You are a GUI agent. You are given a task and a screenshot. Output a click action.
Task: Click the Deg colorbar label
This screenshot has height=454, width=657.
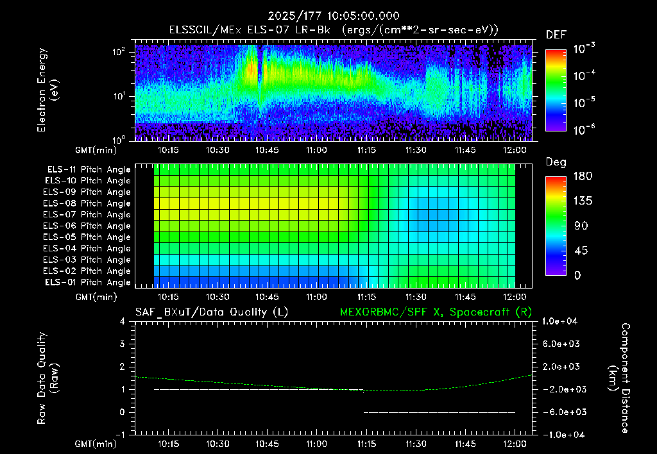(x=556, y=162)
